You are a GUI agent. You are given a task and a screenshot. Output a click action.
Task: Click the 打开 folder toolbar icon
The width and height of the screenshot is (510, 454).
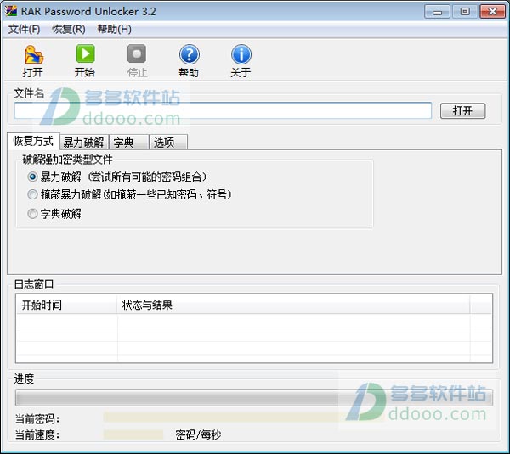point(33,54)
